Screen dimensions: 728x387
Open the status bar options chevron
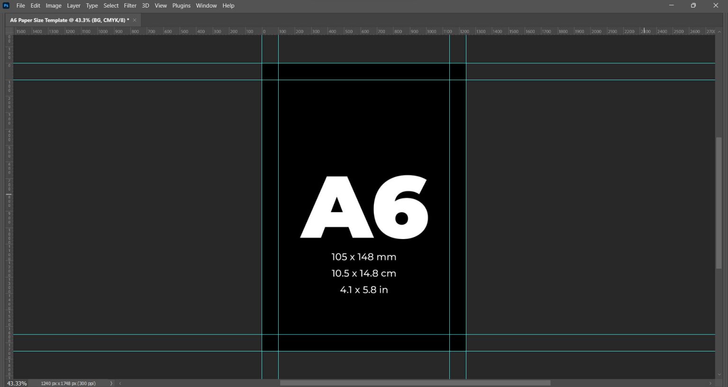click(111, 383)
